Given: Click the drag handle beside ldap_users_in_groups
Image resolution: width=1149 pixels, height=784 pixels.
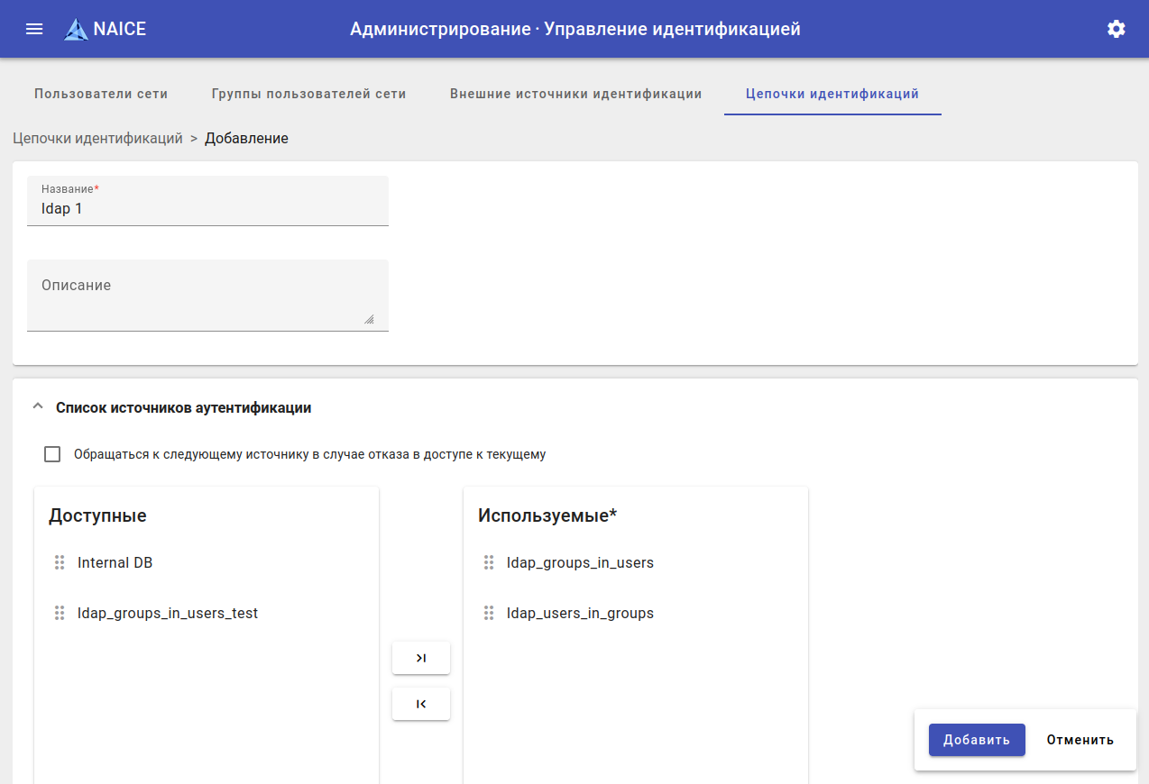Looking at the screenshot, I should click(x=489, y=613).
